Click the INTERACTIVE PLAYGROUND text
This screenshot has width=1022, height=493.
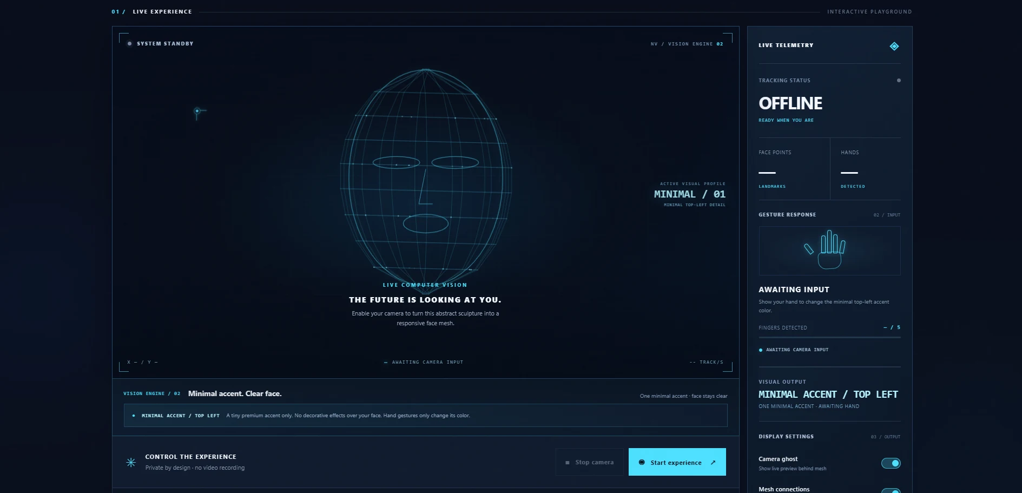pos(869,11)
